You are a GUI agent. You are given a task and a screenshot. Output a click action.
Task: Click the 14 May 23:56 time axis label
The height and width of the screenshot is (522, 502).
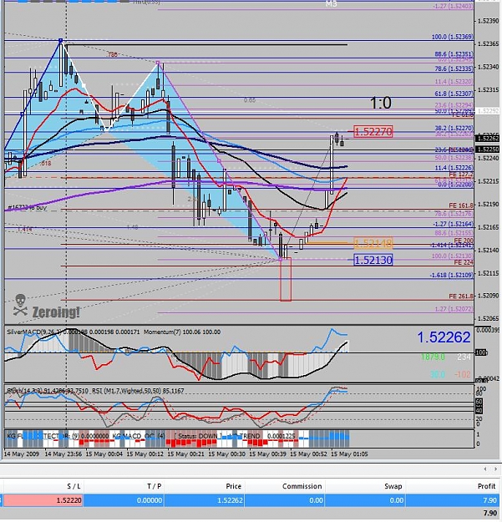[63, 454]
